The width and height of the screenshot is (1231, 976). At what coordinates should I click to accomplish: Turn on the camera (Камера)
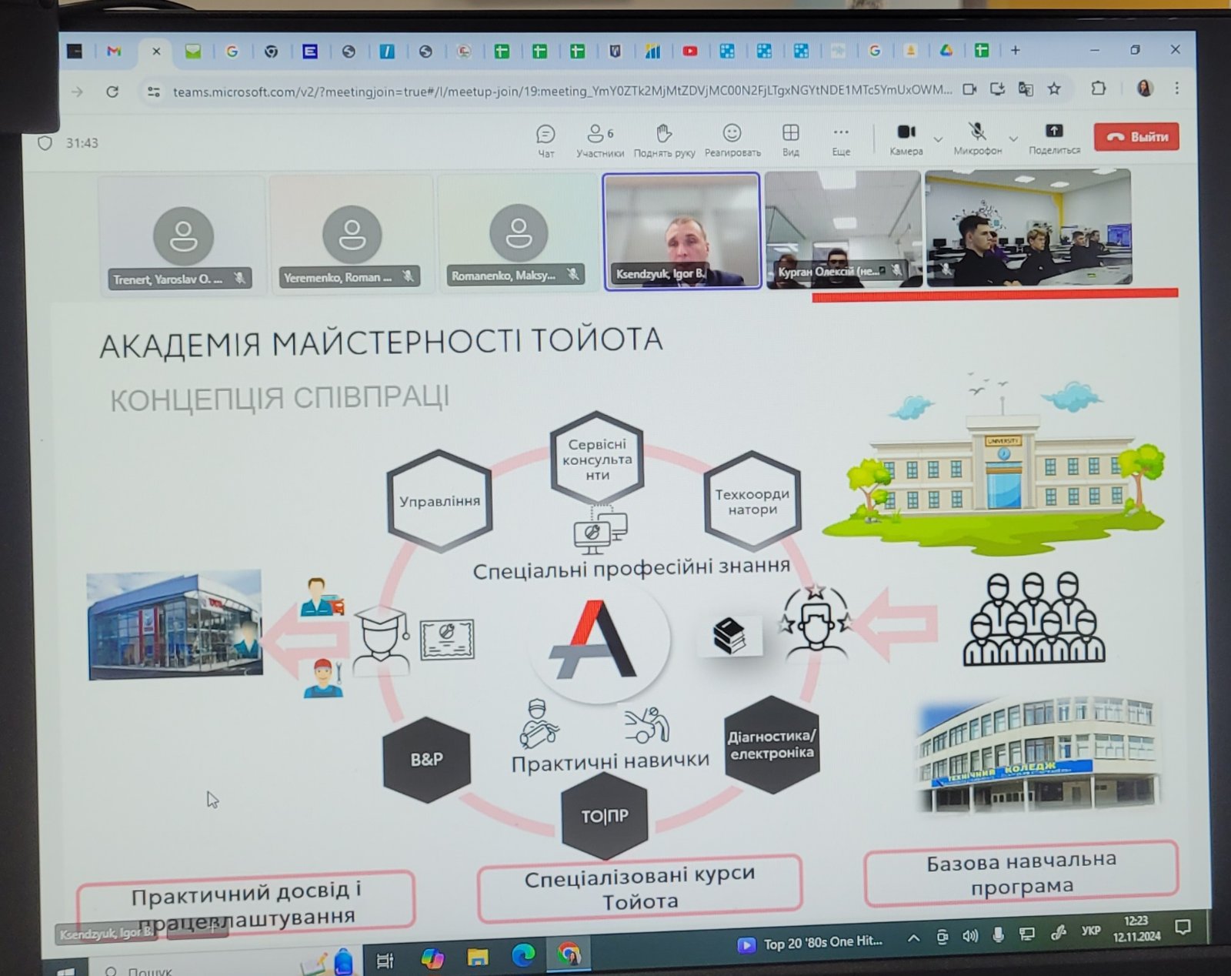click(x=906, y=139)
